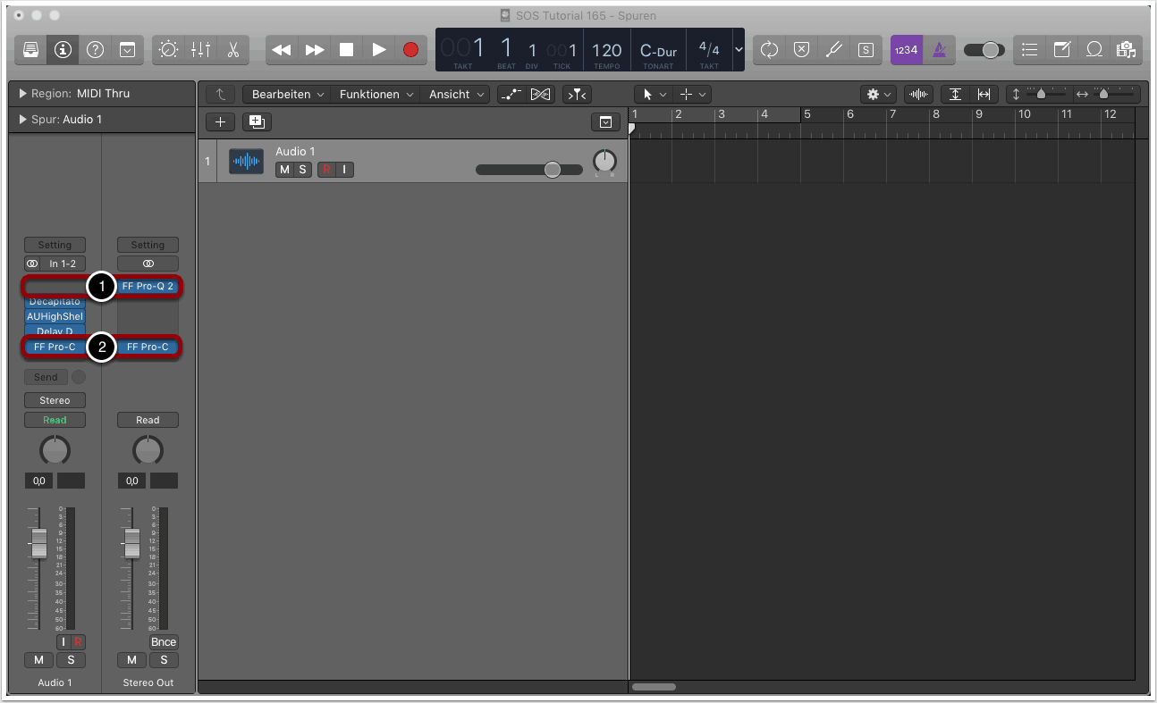1157x703 pixels.
Task: Open the Ansicht menu
Action: click(x=457, y=94)
